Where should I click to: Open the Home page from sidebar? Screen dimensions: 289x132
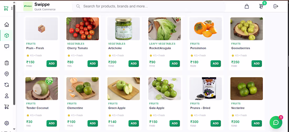7,25
